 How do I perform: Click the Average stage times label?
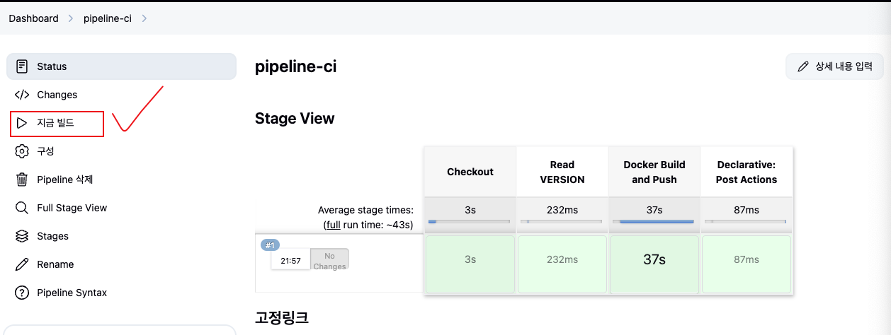365,210
